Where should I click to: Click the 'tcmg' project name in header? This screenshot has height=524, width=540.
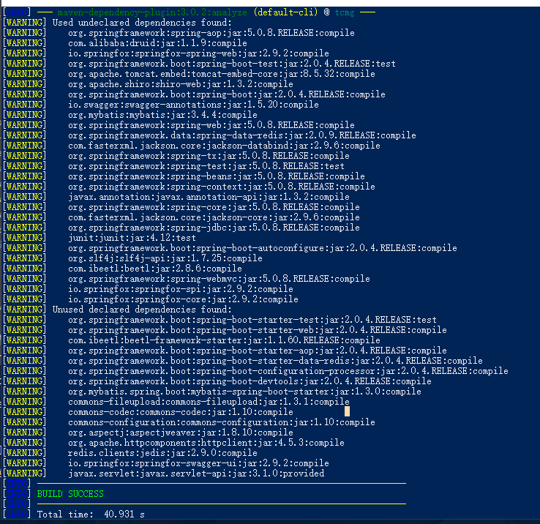point(345,12)
